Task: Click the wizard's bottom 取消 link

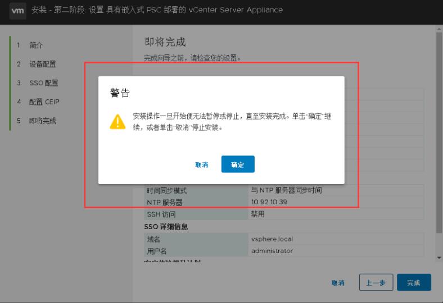Action: 338,283
